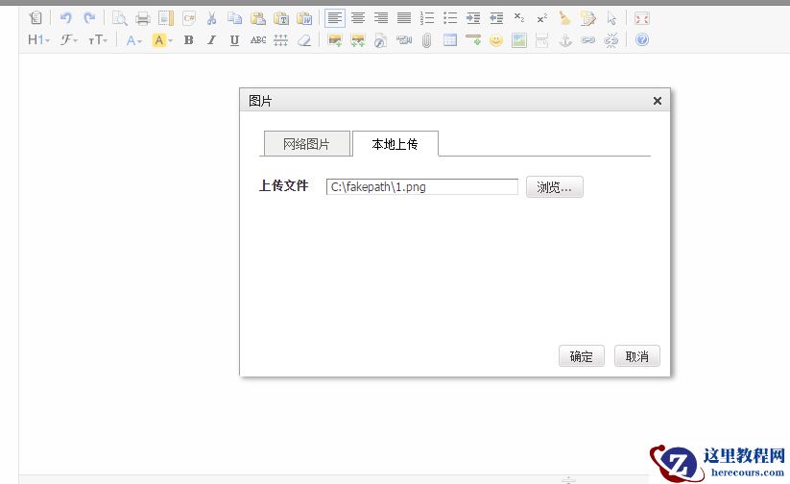Insert a Baidu map icon
The height and width of the screenshot is (484, 790).
pyautogui.click(x=519, y=39)
